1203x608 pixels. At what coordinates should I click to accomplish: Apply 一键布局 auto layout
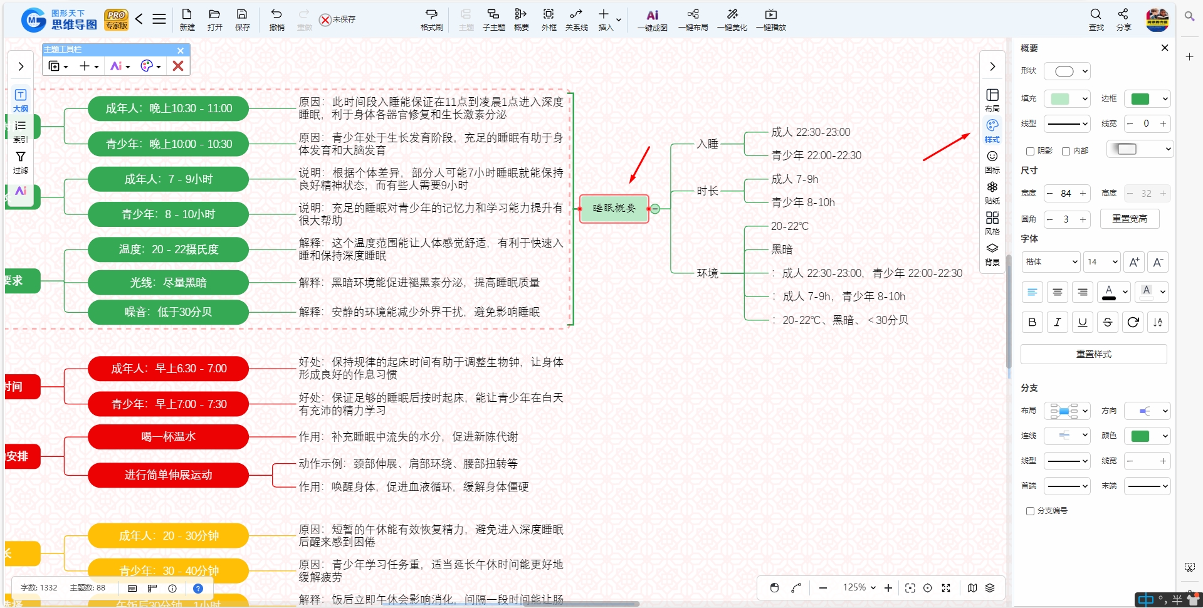point(693,19)
